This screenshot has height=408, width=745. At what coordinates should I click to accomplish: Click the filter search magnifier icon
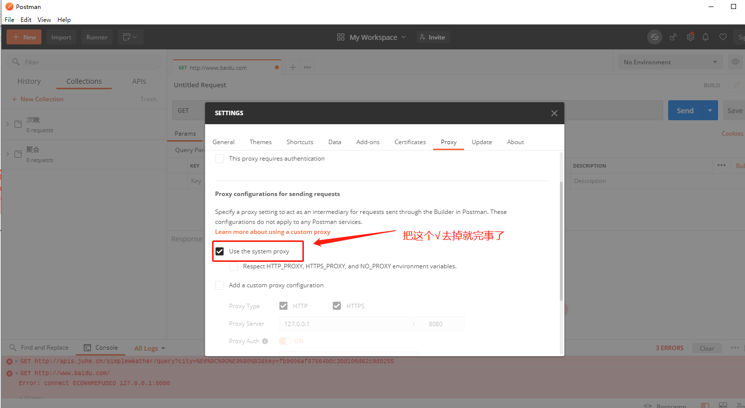(16, 62)
